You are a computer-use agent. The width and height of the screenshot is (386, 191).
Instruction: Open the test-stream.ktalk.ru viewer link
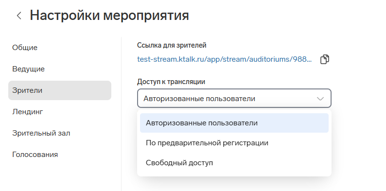point(224,59)
